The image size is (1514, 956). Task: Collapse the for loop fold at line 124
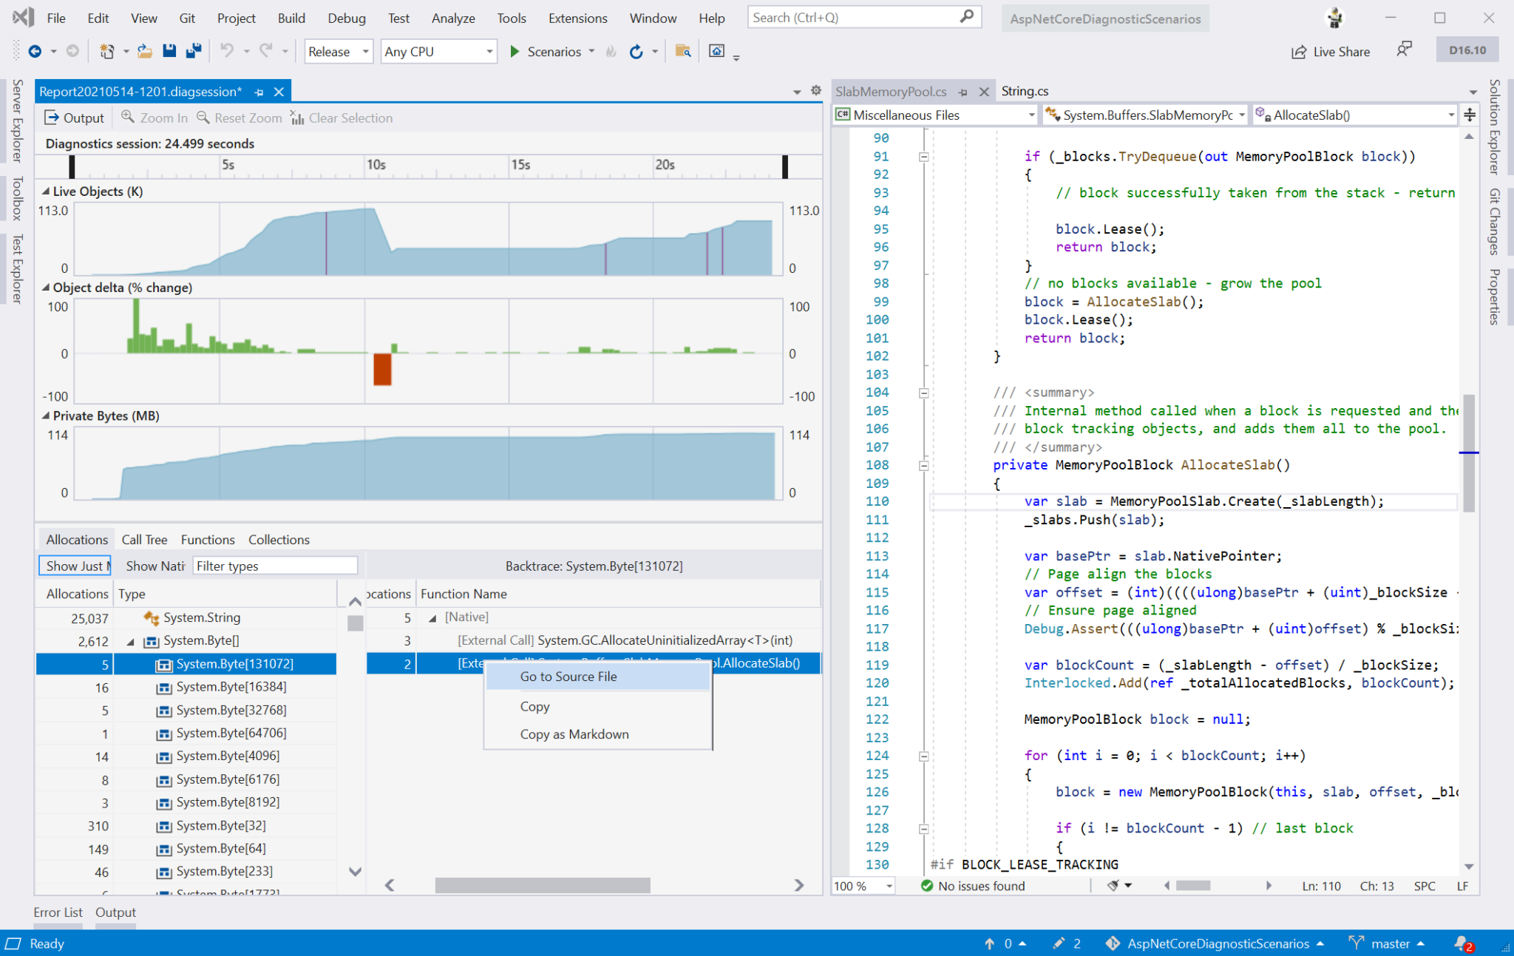tap(923, 756)
